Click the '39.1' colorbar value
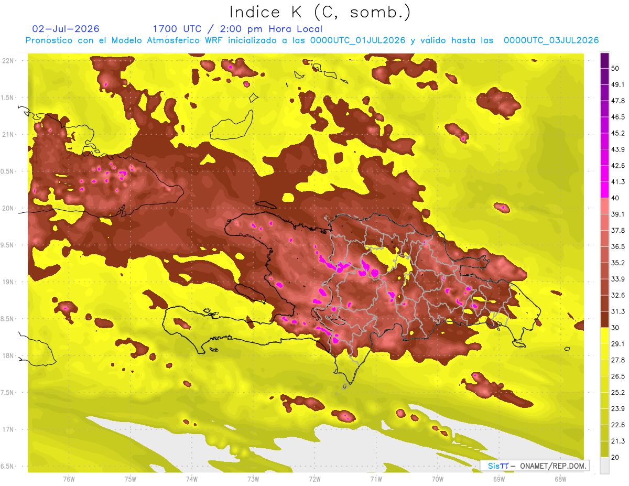The height and width of the screenshot is (486, 629). pos(618,214)
